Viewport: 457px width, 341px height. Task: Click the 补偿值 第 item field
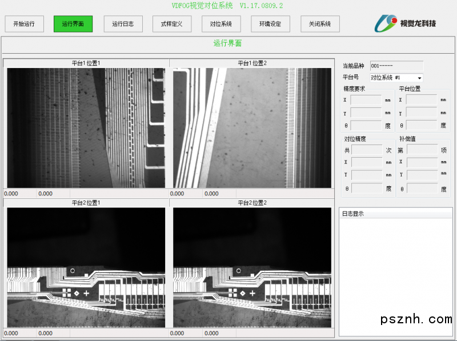422,150
